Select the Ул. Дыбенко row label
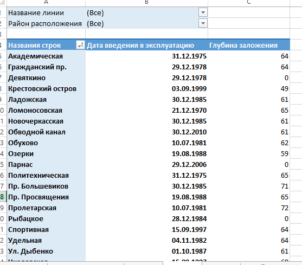This screenshot has height=265, width=302. point(46,251)
